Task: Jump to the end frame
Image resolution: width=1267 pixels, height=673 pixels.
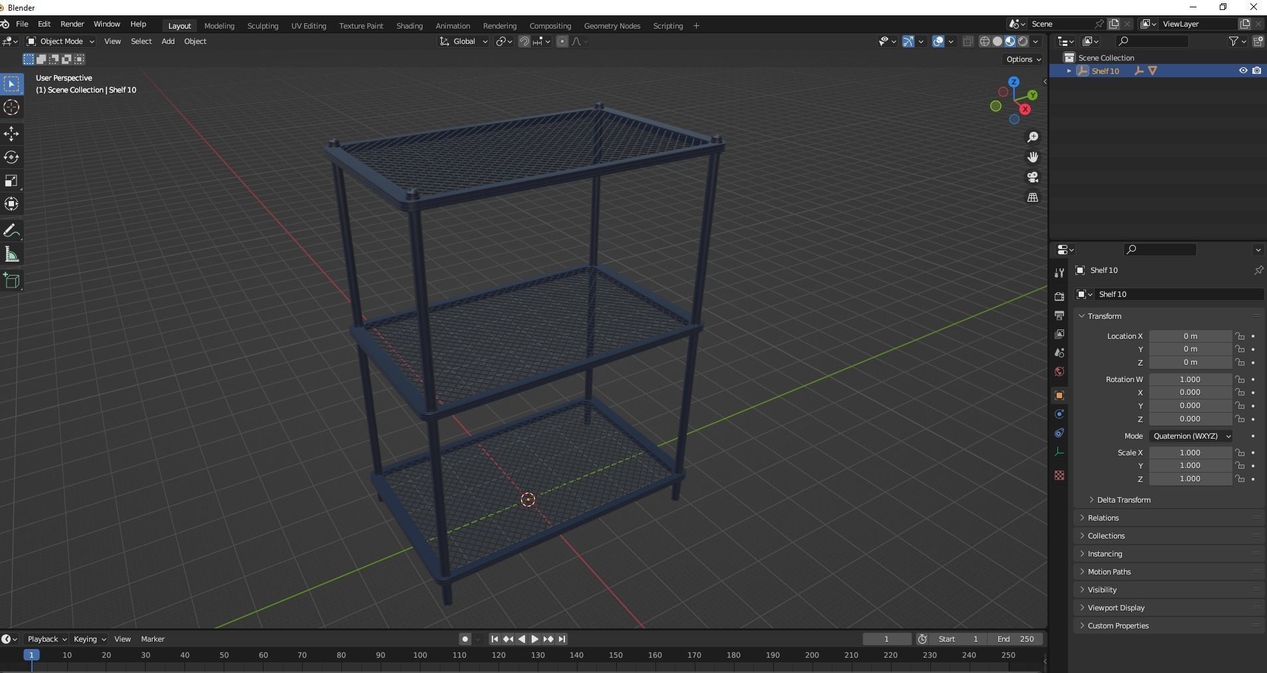Action: (x=562, y=639)
